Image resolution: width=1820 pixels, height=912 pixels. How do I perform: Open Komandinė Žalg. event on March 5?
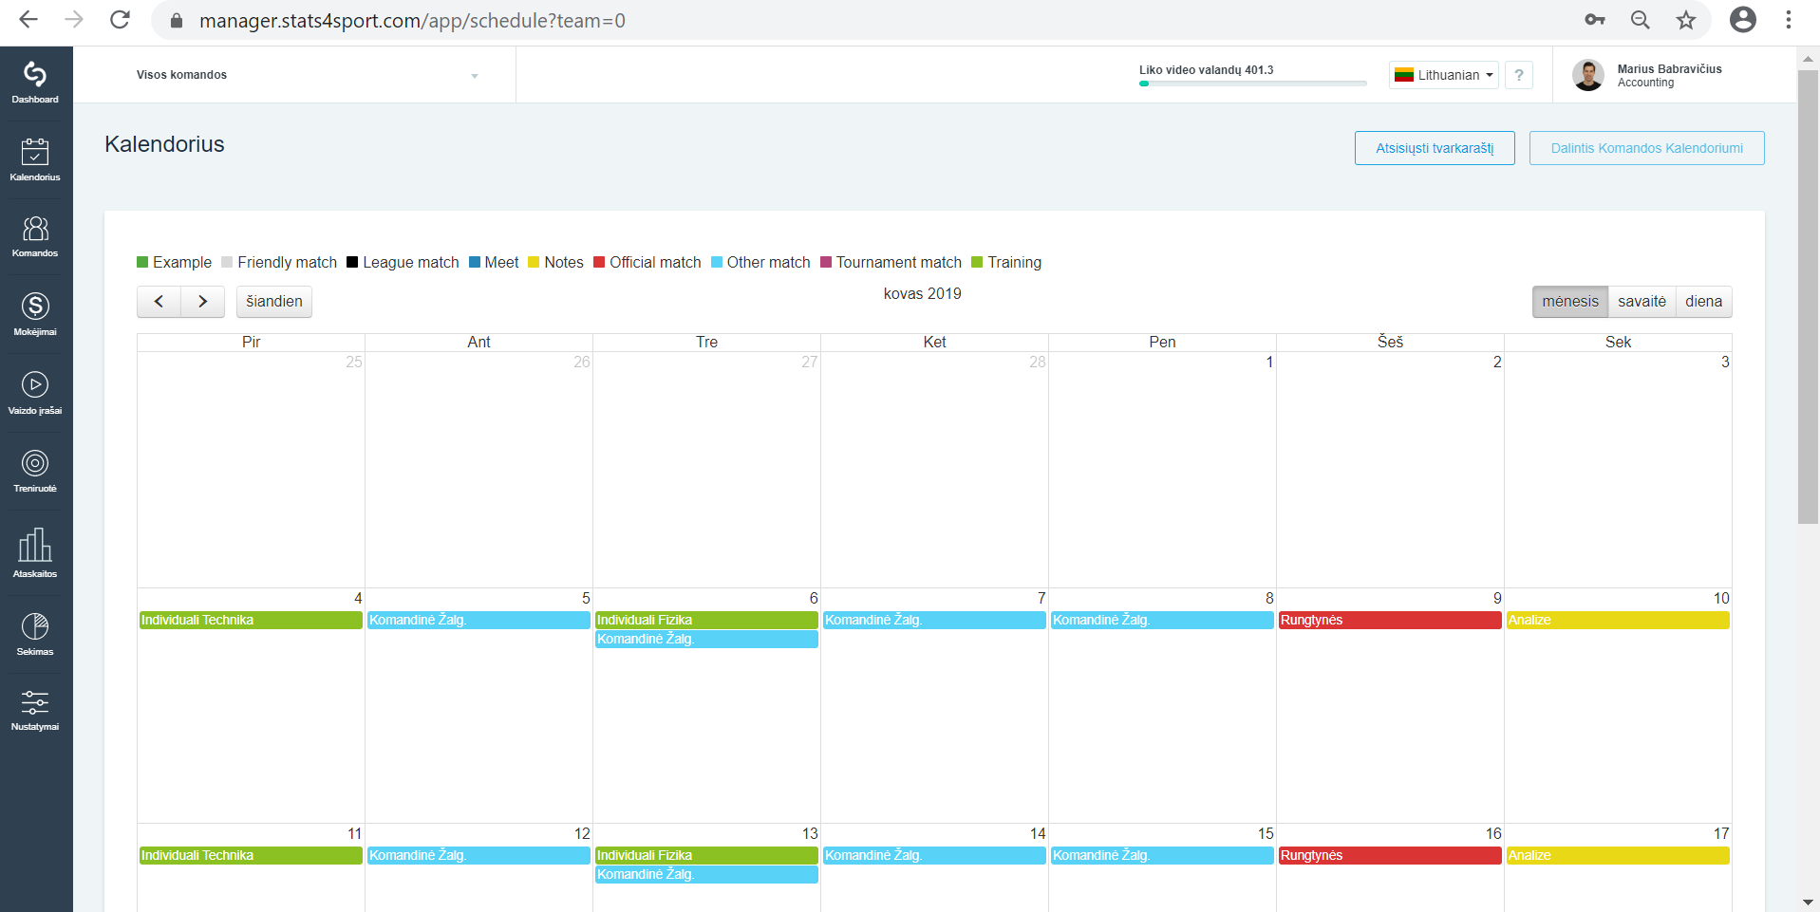[x=478, y=620]
